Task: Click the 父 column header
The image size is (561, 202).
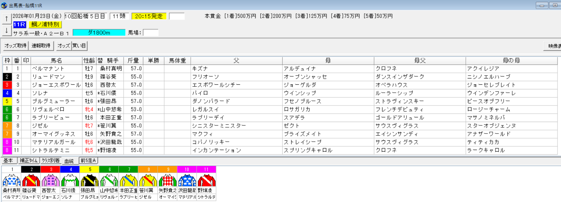Action: [236, 60]
